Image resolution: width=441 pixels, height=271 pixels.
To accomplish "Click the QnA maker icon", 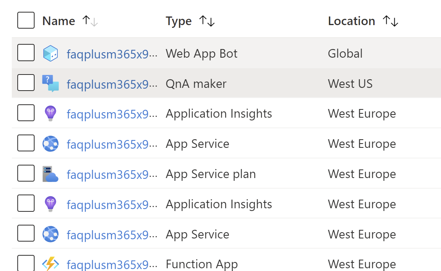I will (51, 83).
